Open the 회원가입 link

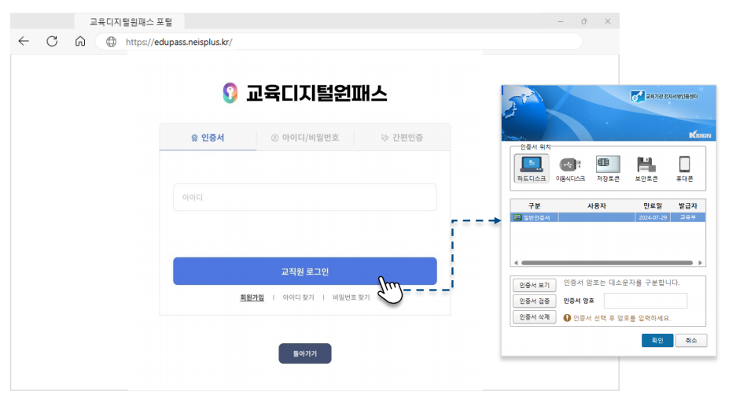(x=252, y=298)
